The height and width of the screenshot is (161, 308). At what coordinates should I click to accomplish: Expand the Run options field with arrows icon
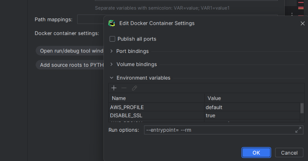[x=298, y=130]
